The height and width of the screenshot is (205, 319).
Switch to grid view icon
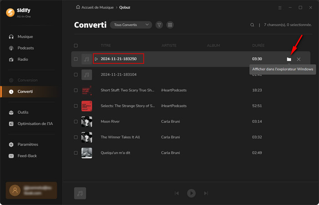[x=170, y=25]
